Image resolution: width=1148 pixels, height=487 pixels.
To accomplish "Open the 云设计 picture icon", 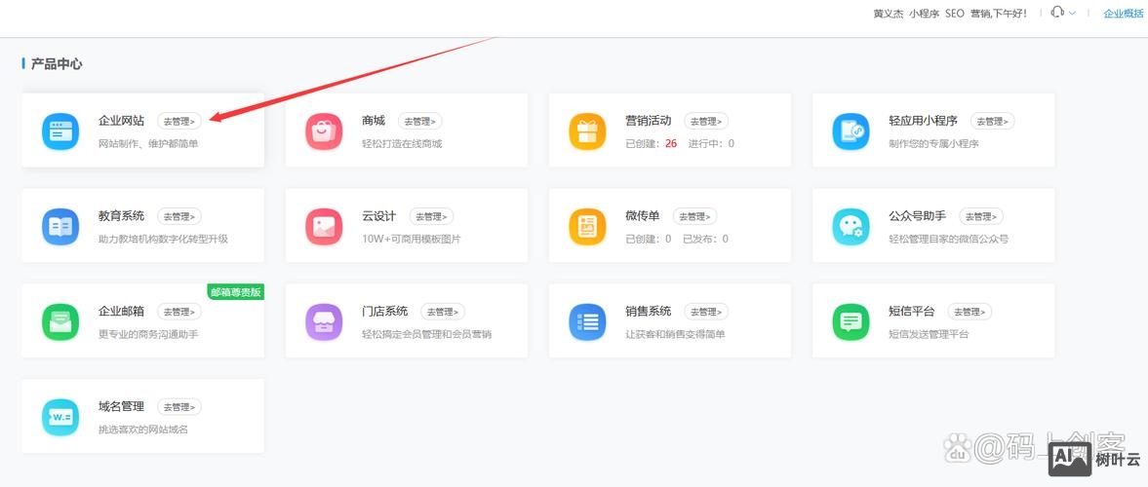I will click(324, 227).
